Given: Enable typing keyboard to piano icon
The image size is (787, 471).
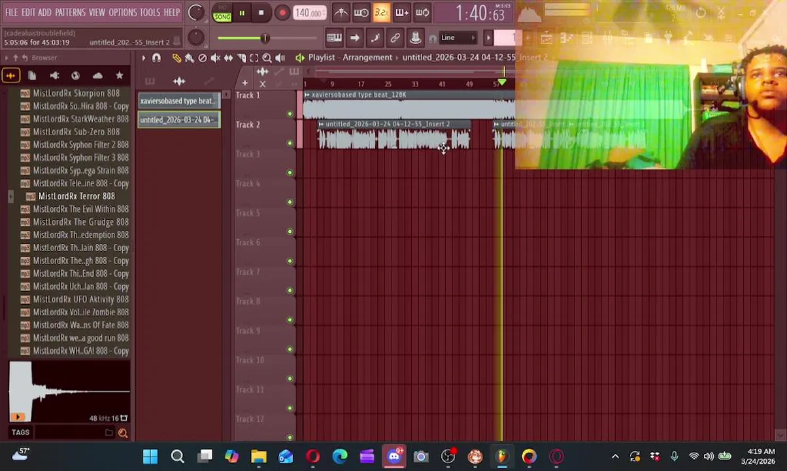Looking at the screenshot, I should (x=334, y=38).
